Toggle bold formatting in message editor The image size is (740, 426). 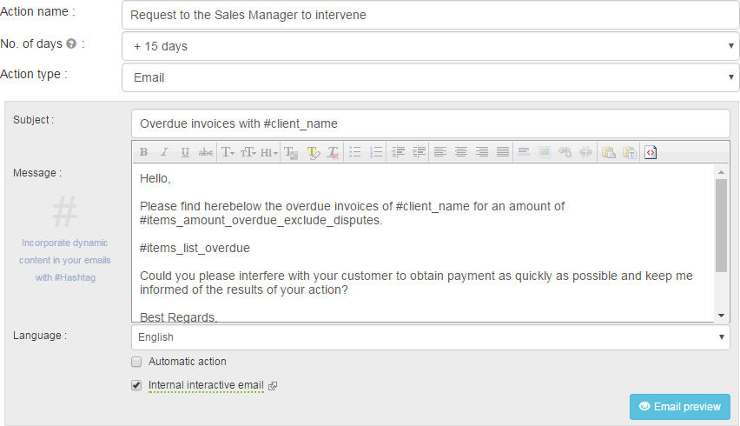tap(143, 152)
